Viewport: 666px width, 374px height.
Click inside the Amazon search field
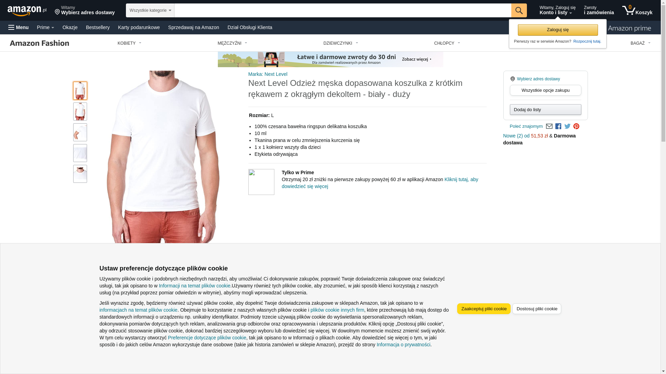(343, 10)
